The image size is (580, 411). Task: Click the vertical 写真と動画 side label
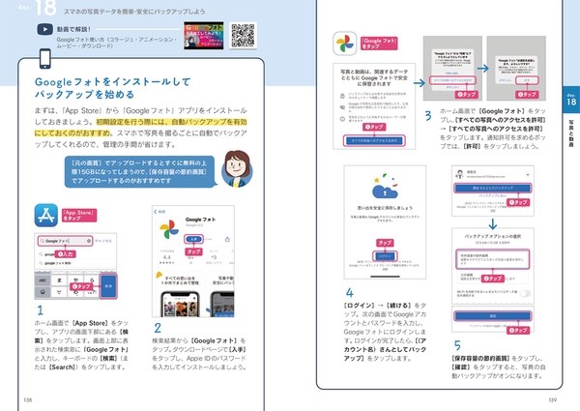(x=570, y=133)
